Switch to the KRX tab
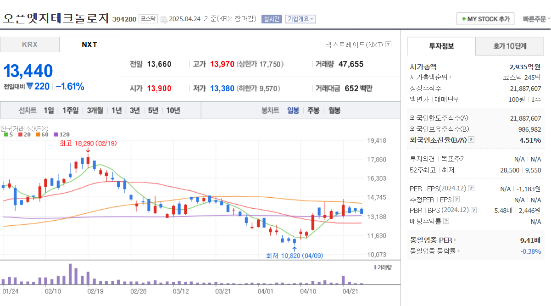 [29, 45]
